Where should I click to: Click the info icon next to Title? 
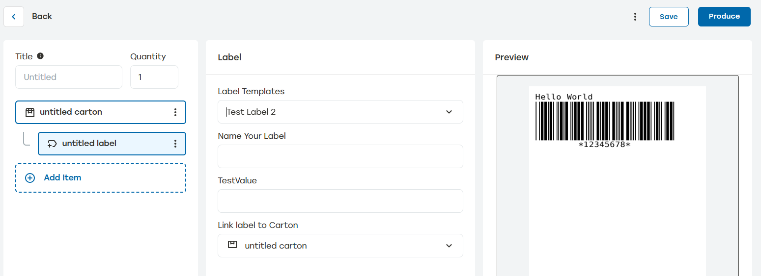point(40,56)
